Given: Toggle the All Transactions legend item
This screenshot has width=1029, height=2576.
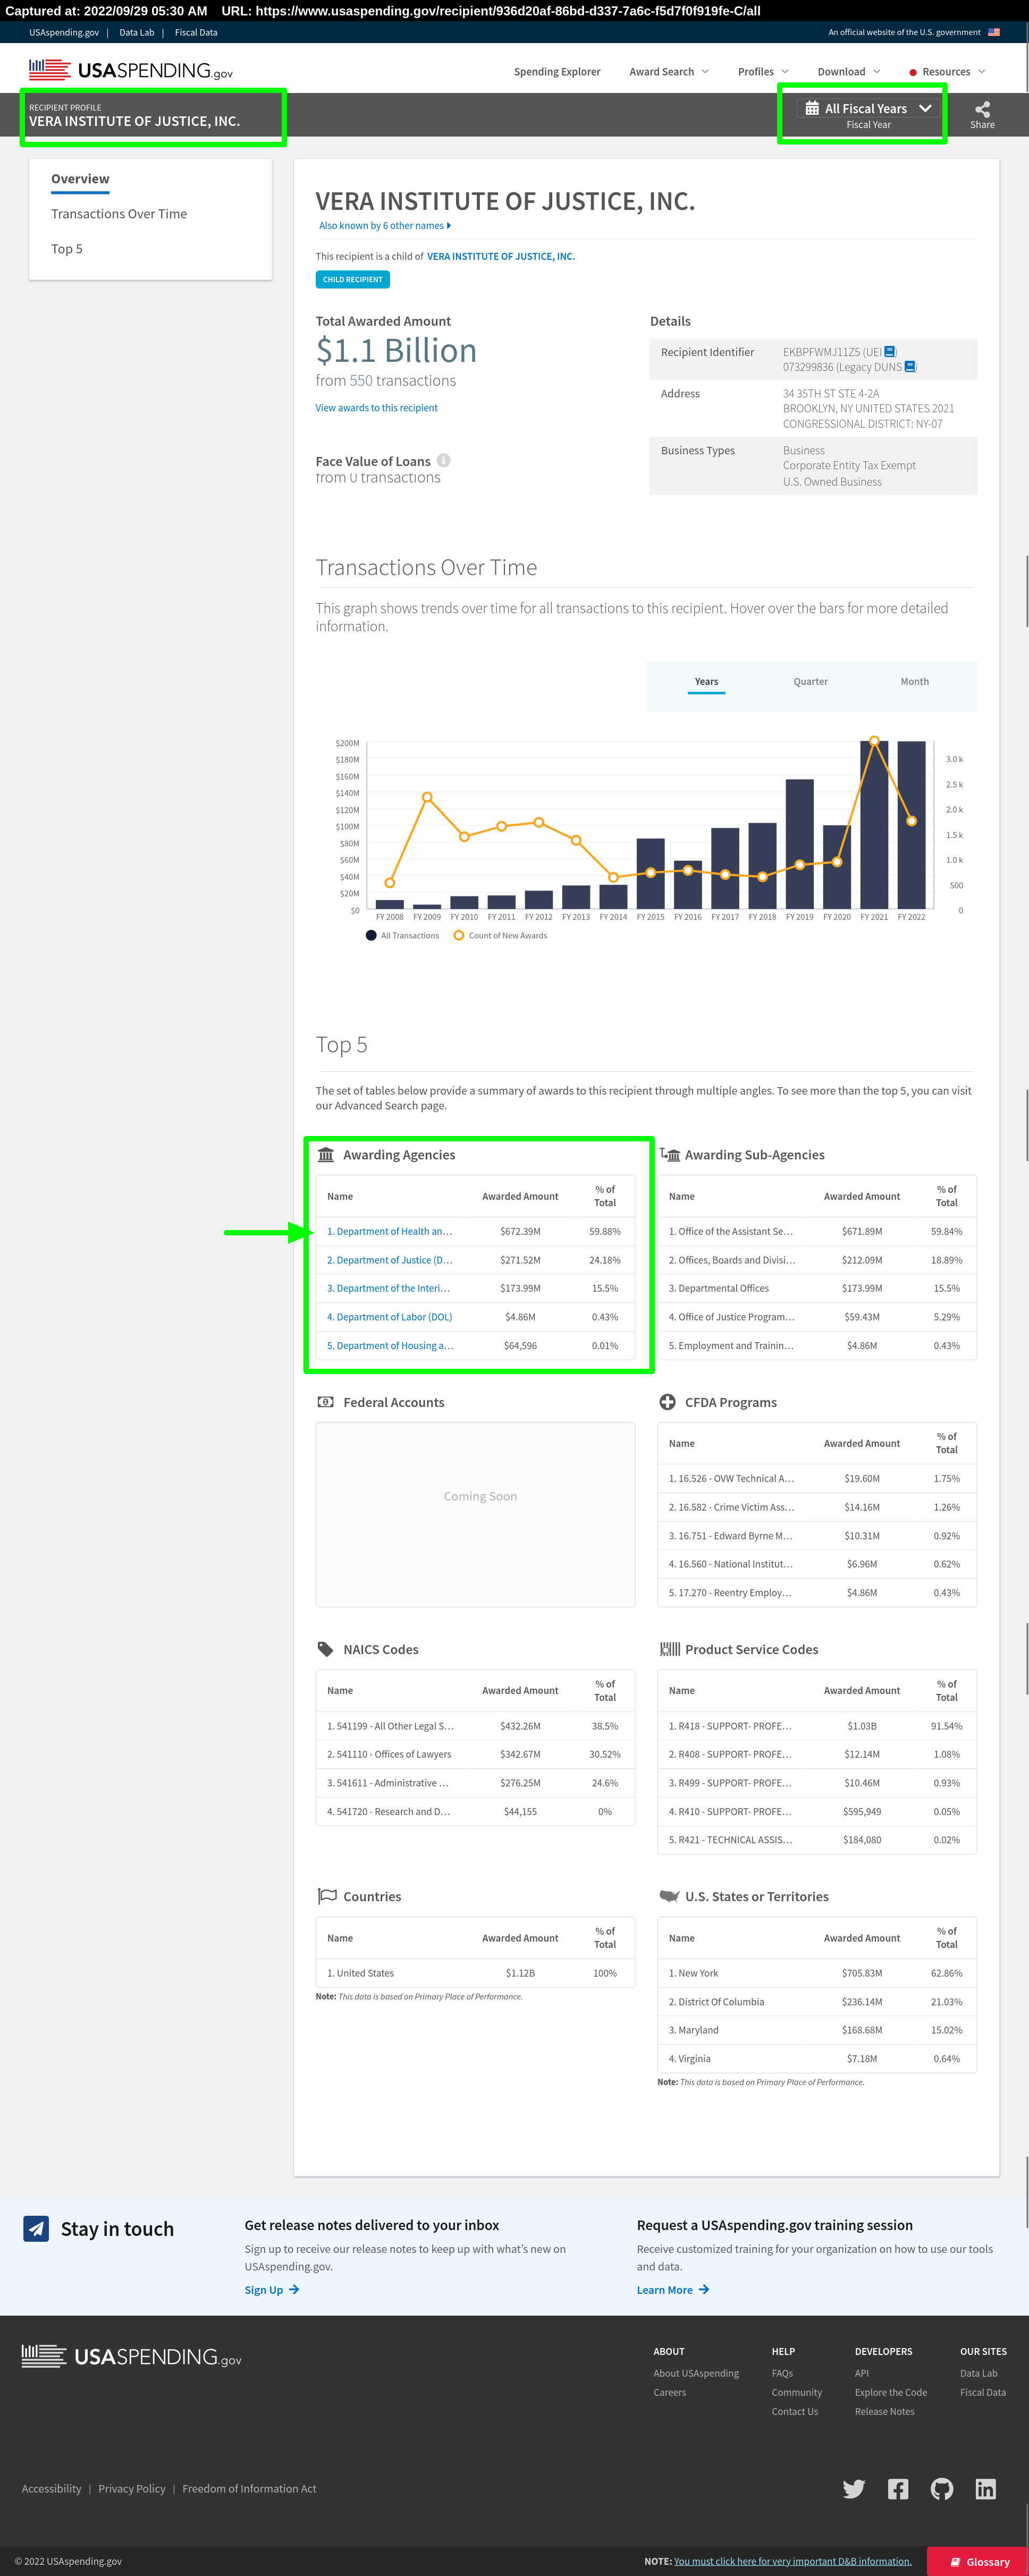Looking at the screenshot, I should pyautogui.click(x=402, y=936).
